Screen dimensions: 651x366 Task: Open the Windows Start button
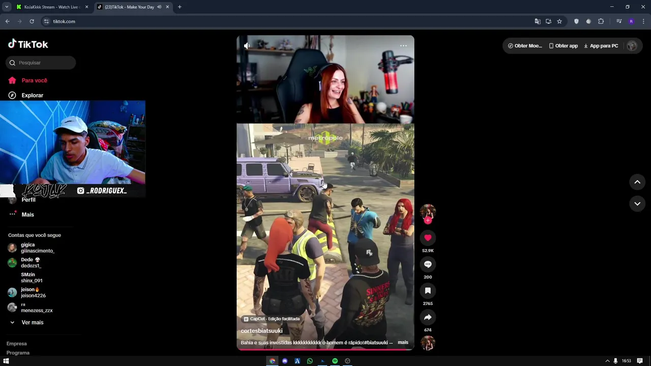pyautogui.click(x=6, y=361)
